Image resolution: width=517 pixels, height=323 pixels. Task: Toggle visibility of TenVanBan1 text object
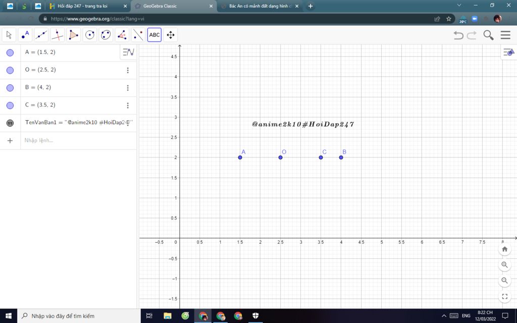(10, 123)
